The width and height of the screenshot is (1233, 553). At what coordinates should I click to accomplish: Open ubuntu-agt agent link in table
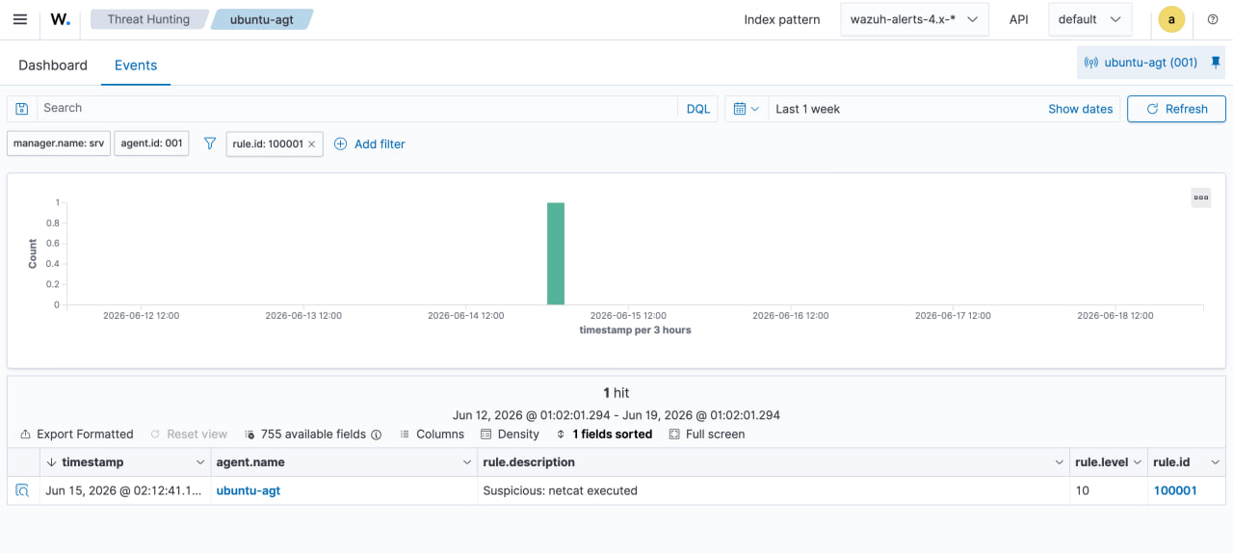point(249,490)
